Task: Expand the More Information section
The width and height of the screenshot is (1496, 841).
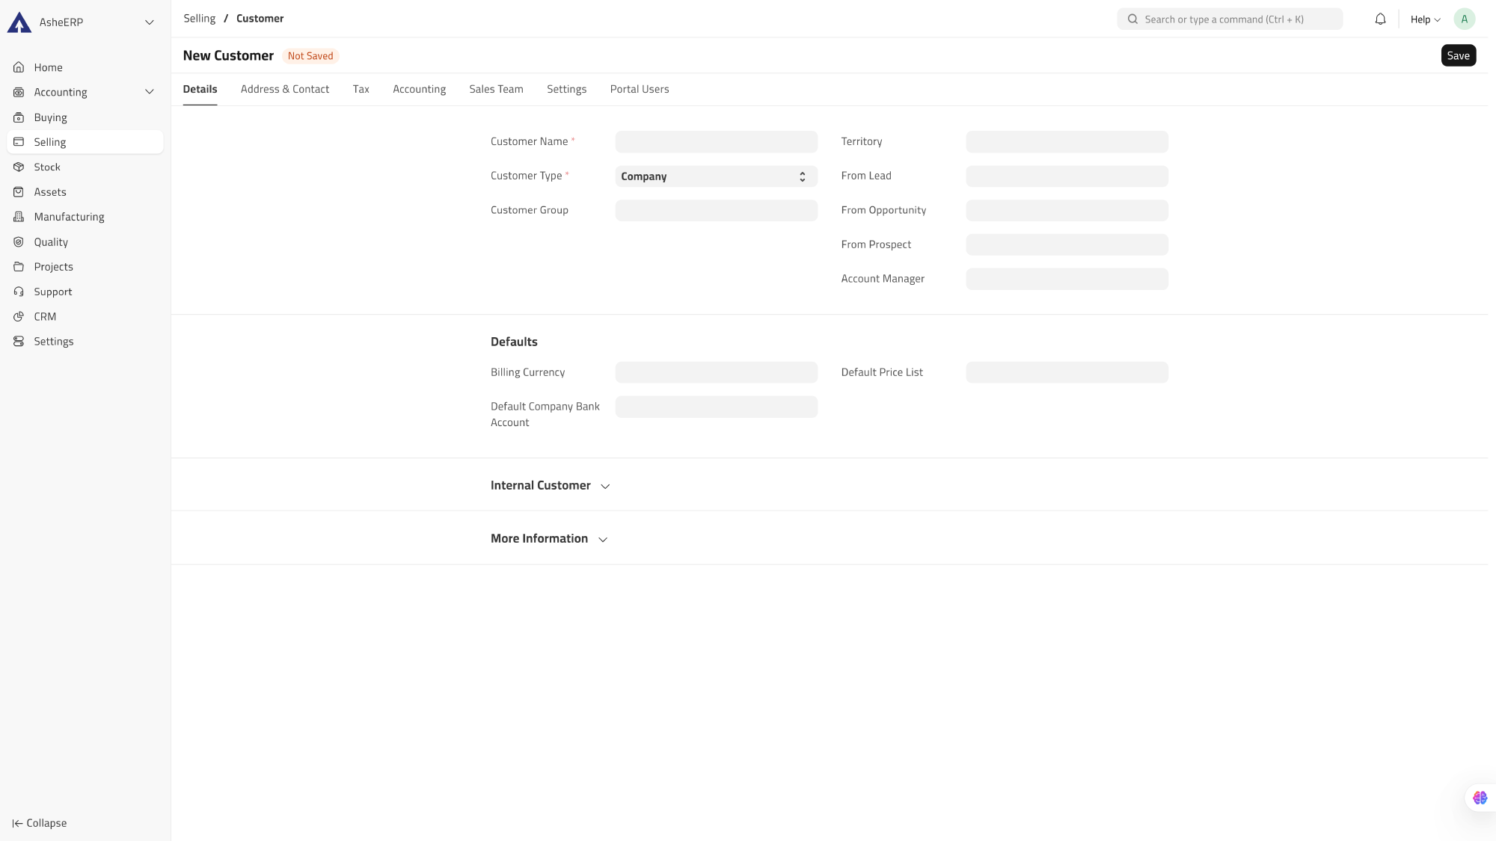Action: pyautogui.click(x=549, y=539)
